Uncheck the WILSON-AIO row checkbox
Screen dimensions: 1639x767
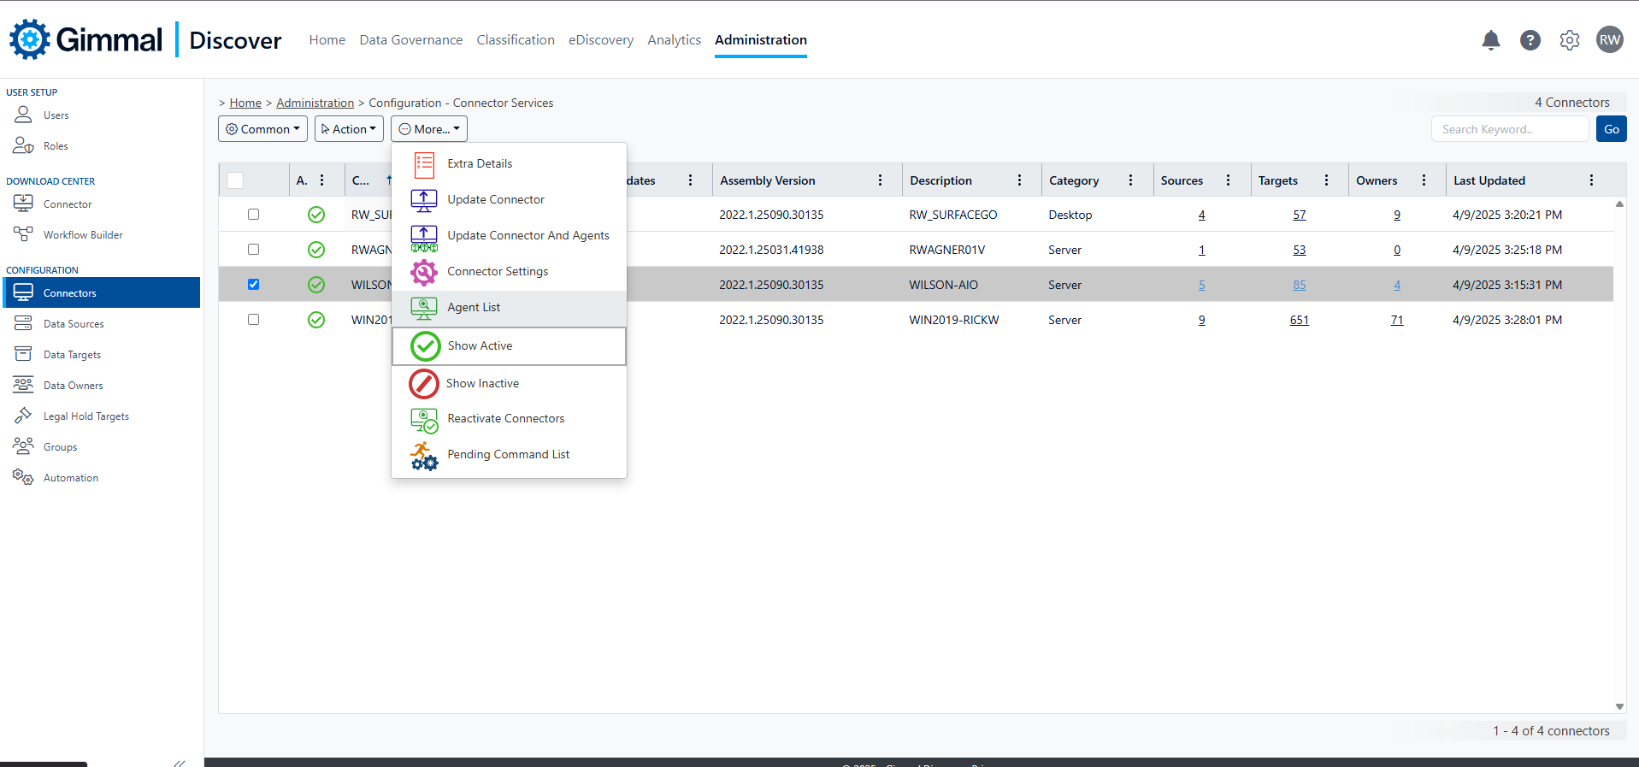point(253,285)
